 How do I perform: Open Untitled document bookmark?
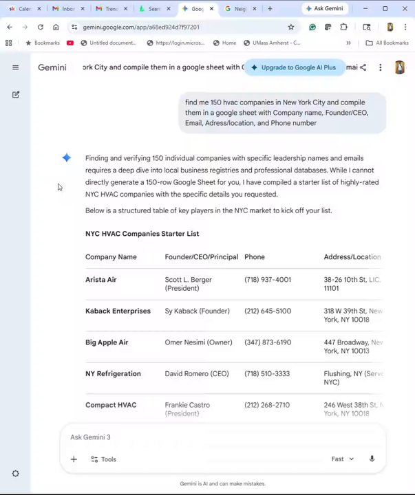[109, 43]
